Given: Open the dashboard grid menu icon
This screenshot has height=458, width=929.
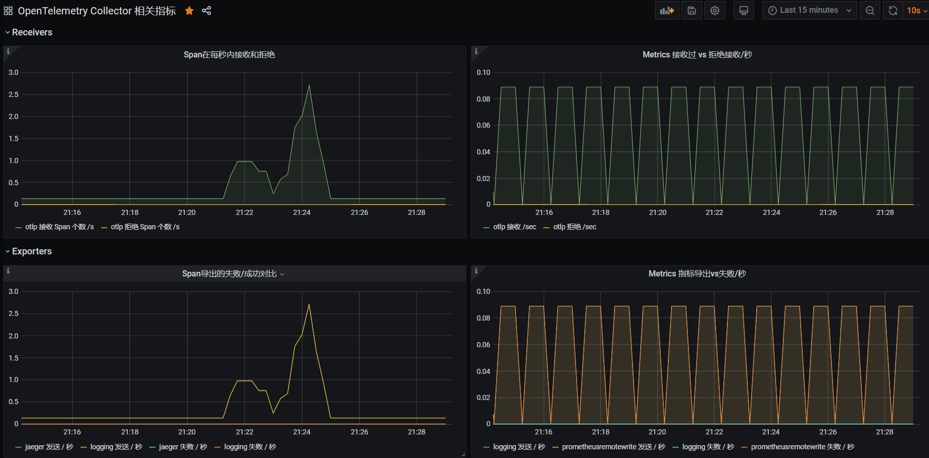Looking at the screenshot, I should pyautogui.click(x=8, y=11).
